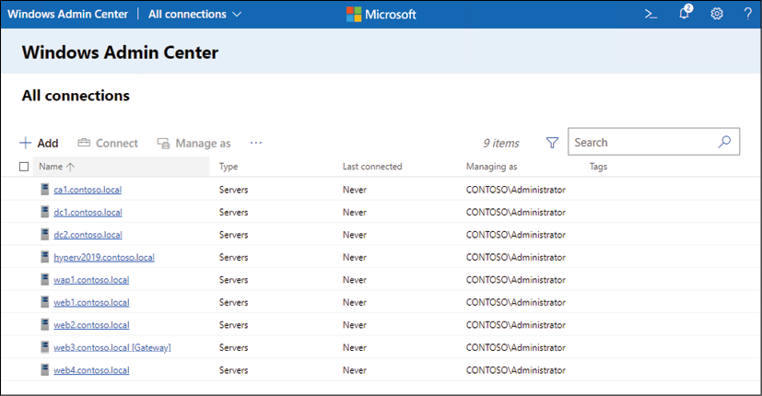The width and height of the screenshot is (762, 396).
Task: Click Never in wap1.contoso.local row
Action: tap(354, 280)
